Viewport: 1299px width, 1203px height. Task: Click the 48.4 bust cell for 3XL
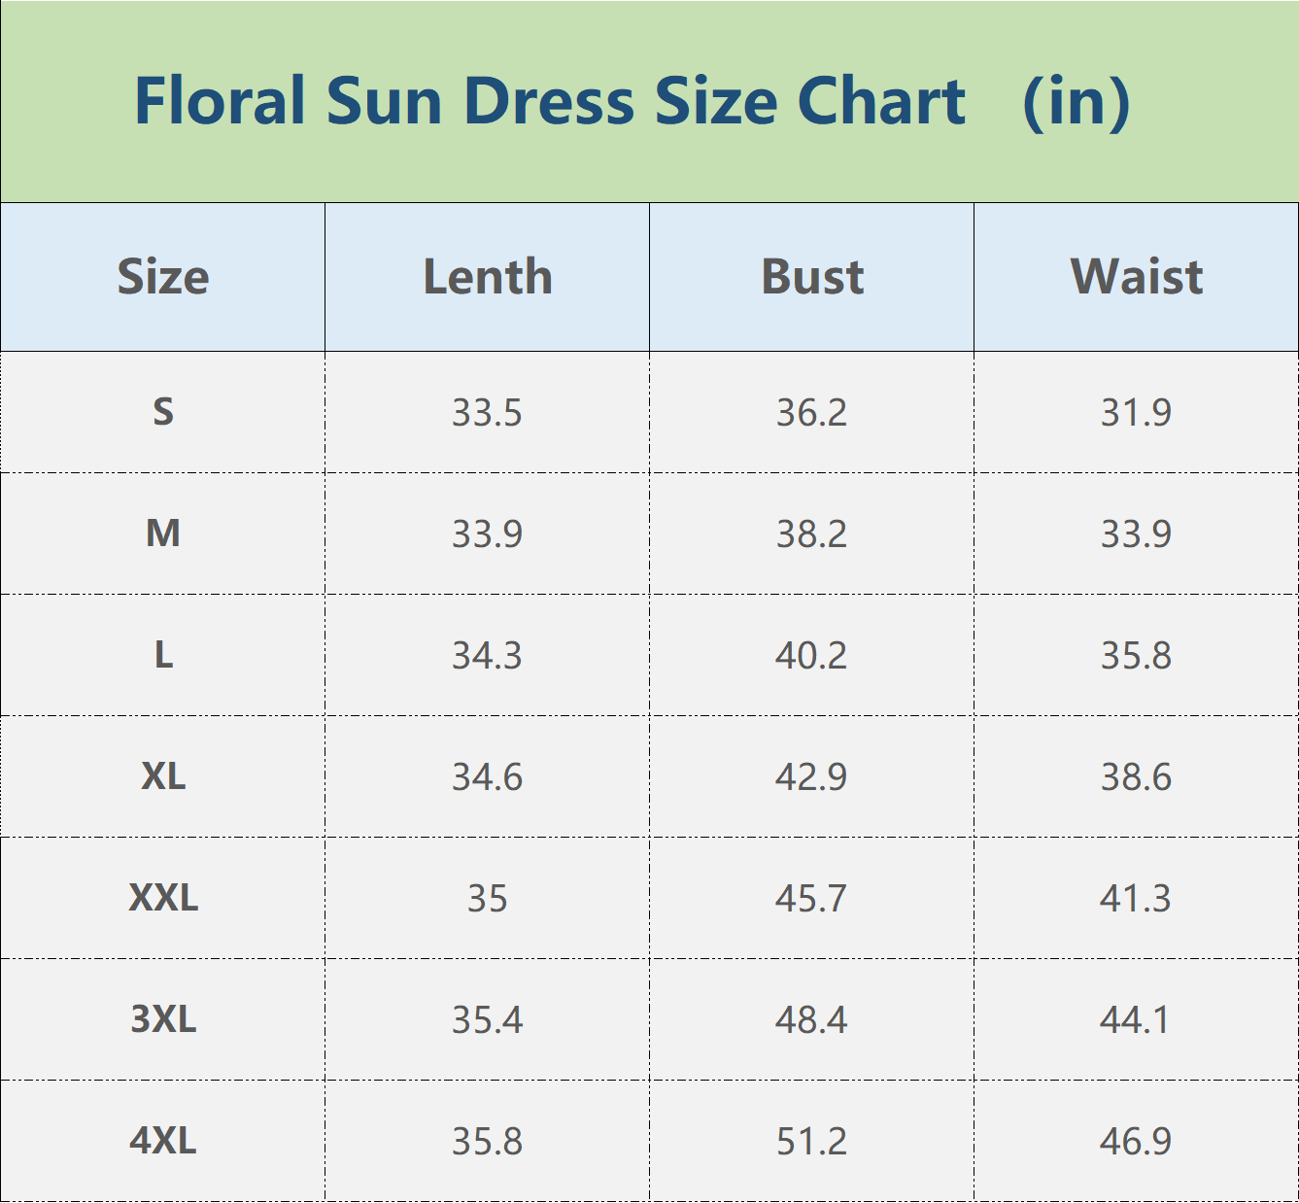click(x=811, y=1020)
